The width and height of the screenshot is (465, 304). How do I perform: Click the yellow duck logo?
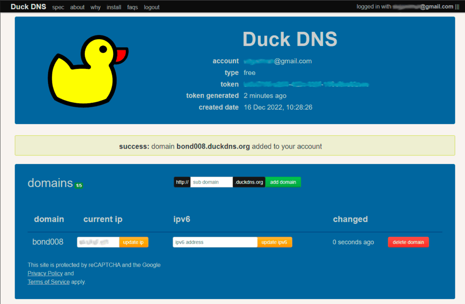coord(88,71)
